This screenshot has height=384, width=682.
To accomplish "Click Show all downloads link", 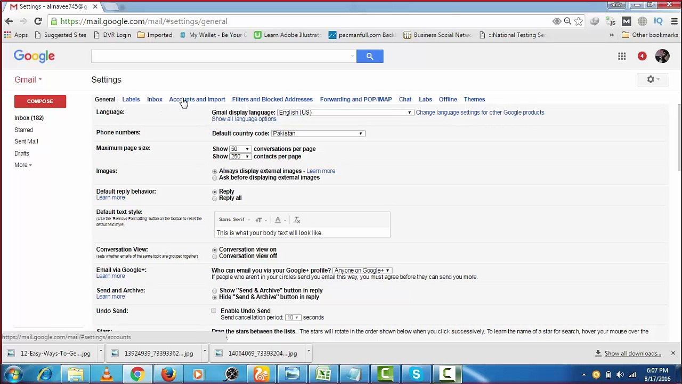I will 632,353.
